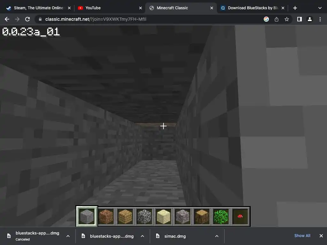Image resolution: width=327 pixels, height=245 pixels.
Task: Open the tab search dropdown
Action: pos(320,8)
